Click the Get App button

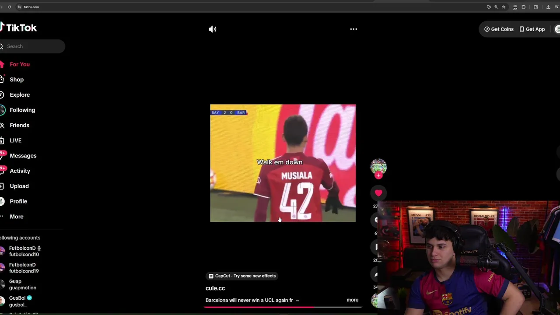click(532, 29)
